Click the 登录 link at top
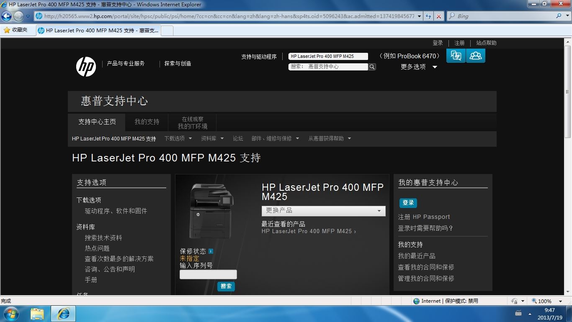 click(x=438, y=43)
